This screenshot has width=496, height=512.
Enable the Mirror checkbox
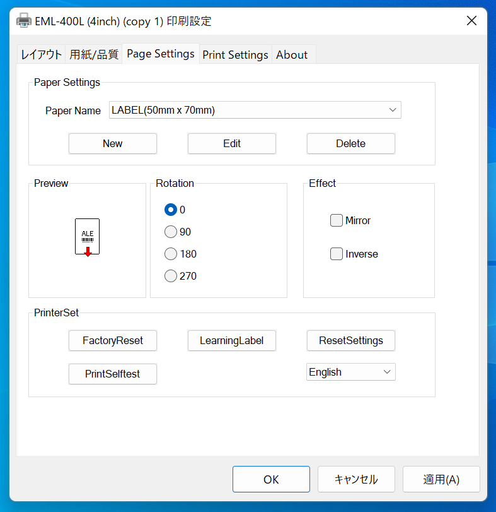pyautogui.click(x=337, y=220)
